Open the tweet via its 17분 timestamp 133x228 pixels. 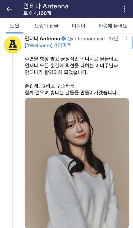(114, 39)
